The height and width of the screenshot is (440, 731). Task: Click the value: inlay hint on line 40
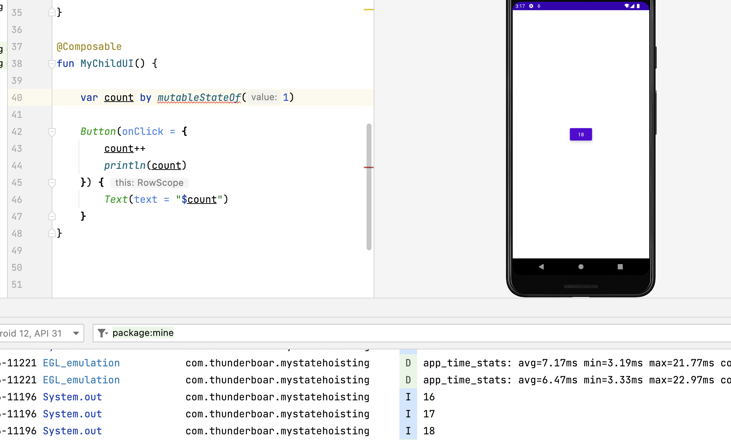tap(264, 97)
